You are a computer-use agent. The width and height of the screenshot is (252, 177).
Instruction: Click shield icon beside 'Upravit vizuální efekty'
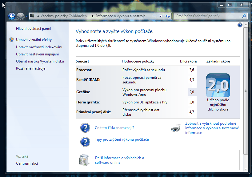point(11,40)
